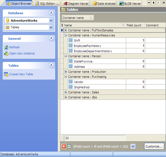Click Open new instance link
166x157 pixels.
[22, 53]
